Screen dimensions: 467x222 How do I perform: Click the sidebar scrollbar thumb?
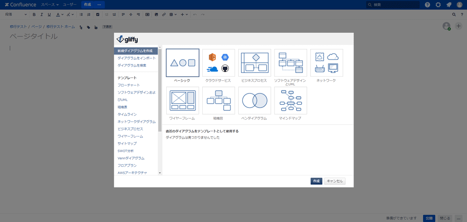point(160,89)
